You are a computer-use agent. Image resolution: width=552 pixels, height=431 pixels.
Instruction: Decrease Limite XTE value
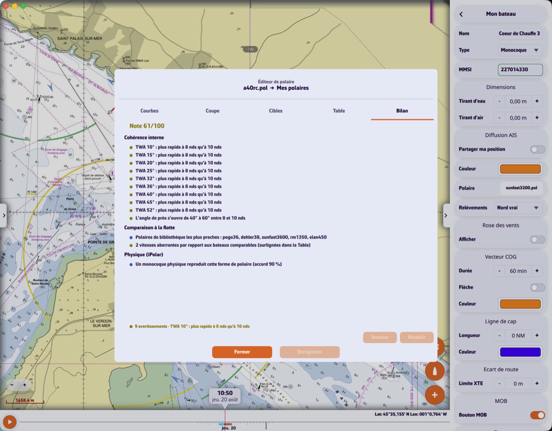pos(499,384)
